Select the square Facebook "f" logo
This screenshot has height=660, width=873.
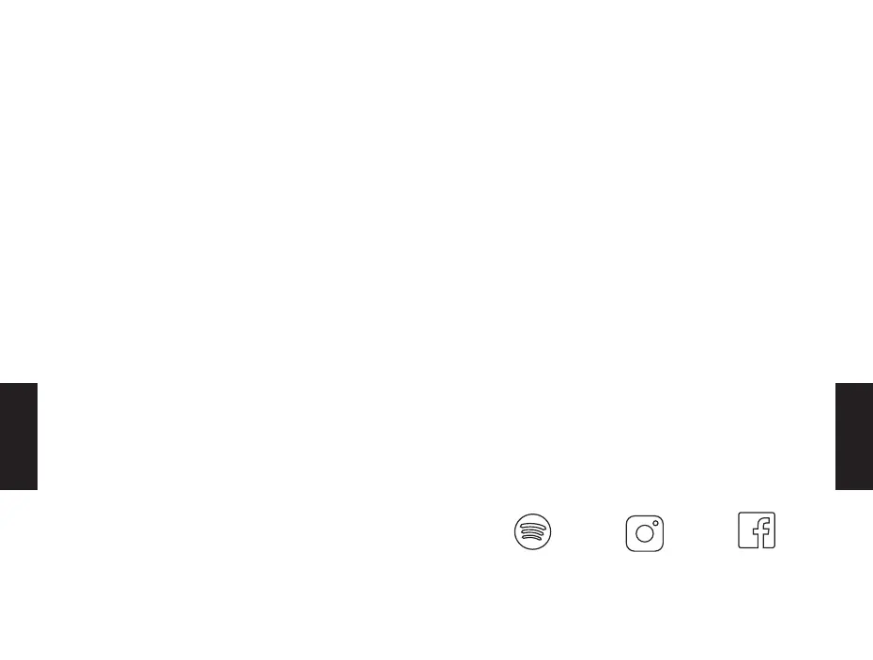757,530
